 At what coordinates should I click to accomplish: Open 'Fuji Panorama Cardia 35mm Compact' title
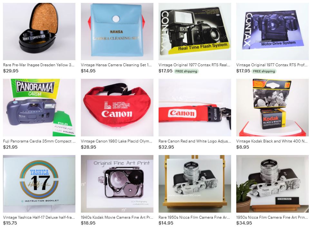[x=39, y=141]
